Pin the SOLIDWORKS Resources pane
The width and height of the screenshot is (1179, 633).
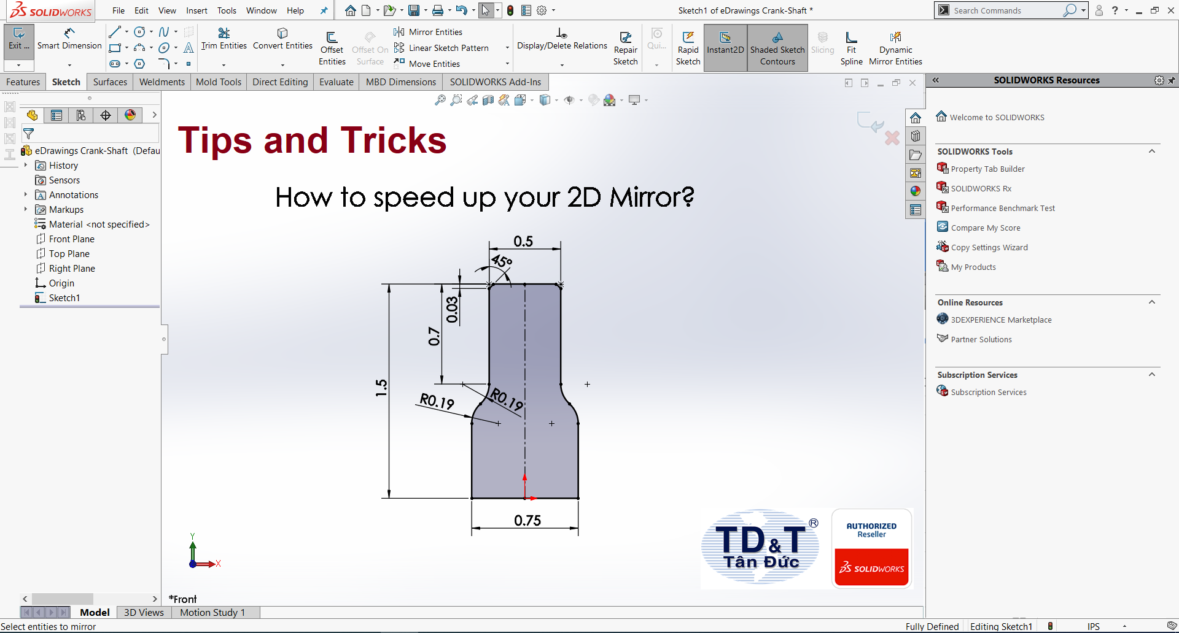[x=1172, y=80]
